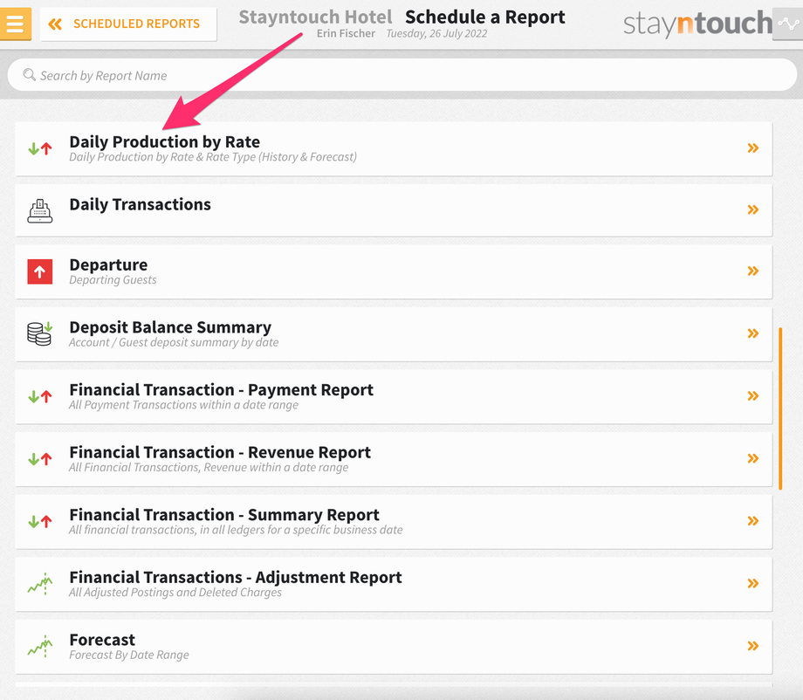Click the date Tuesday, 26 July 2022
The image size is (803, 700).
click(x=436, y=33)
